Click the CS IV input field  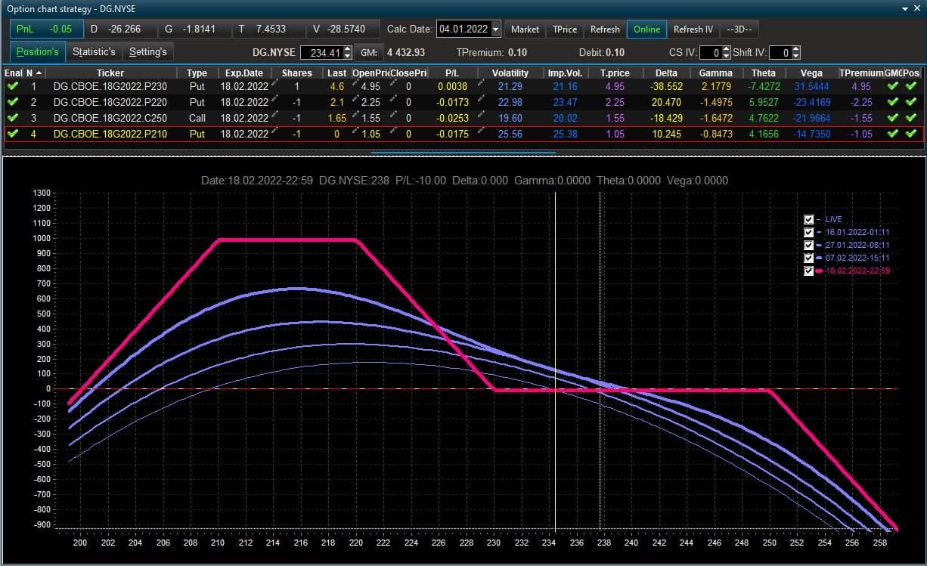pyautogui.click(x=710, y=53)
